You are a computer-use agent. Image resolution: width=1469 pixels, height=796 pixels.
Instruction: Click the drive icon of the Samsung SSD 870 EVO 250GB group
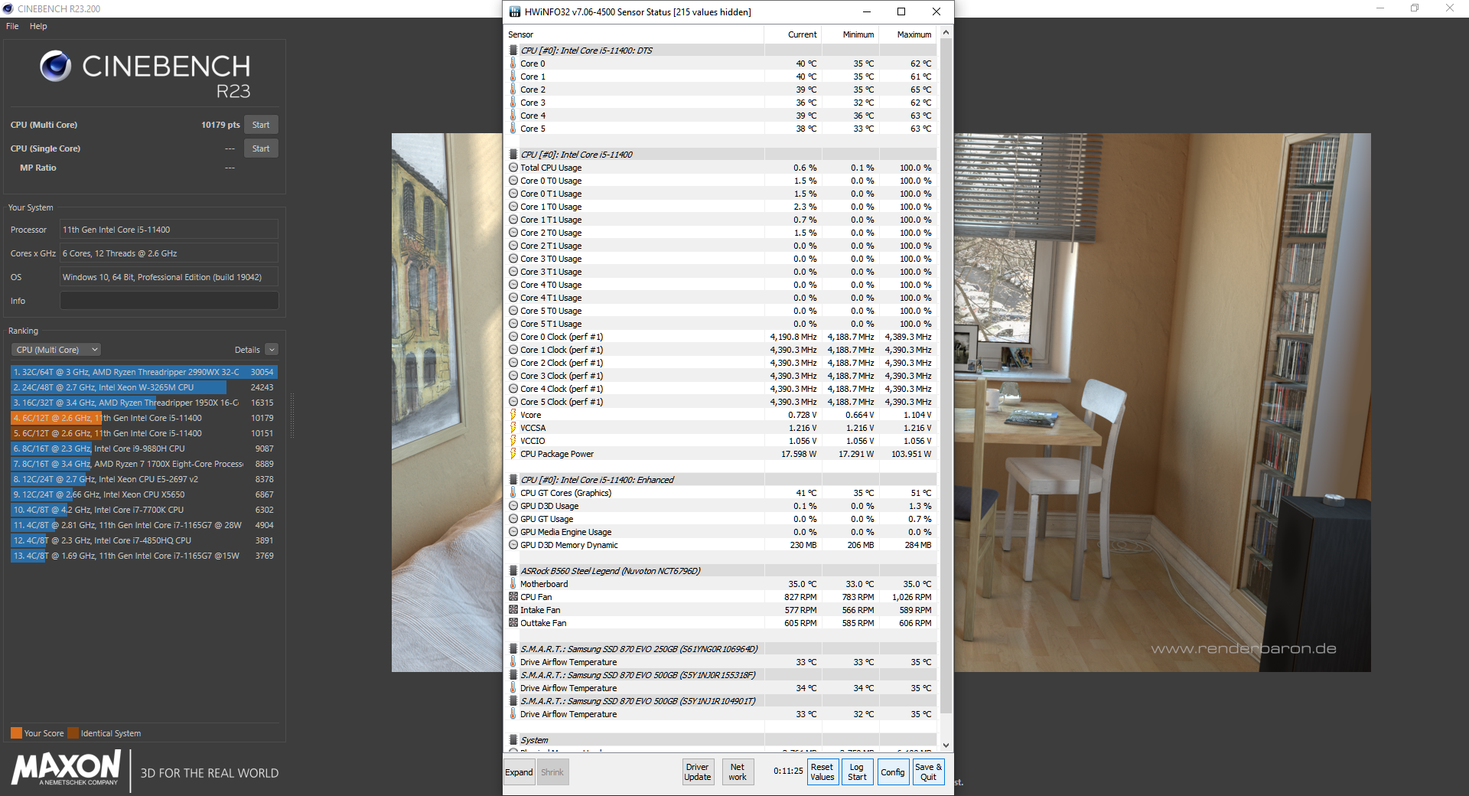pyautogui.click(x=513, y=649)
